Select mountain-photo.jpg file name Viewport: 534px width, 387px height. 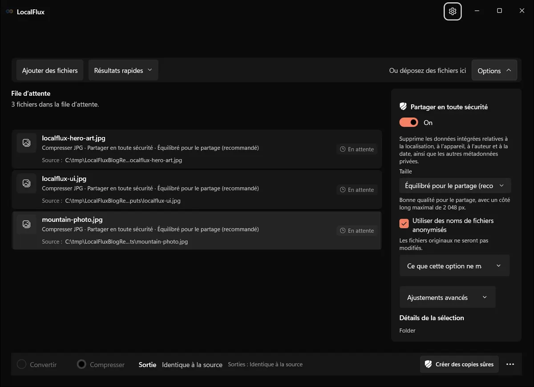tap(72, 220)
